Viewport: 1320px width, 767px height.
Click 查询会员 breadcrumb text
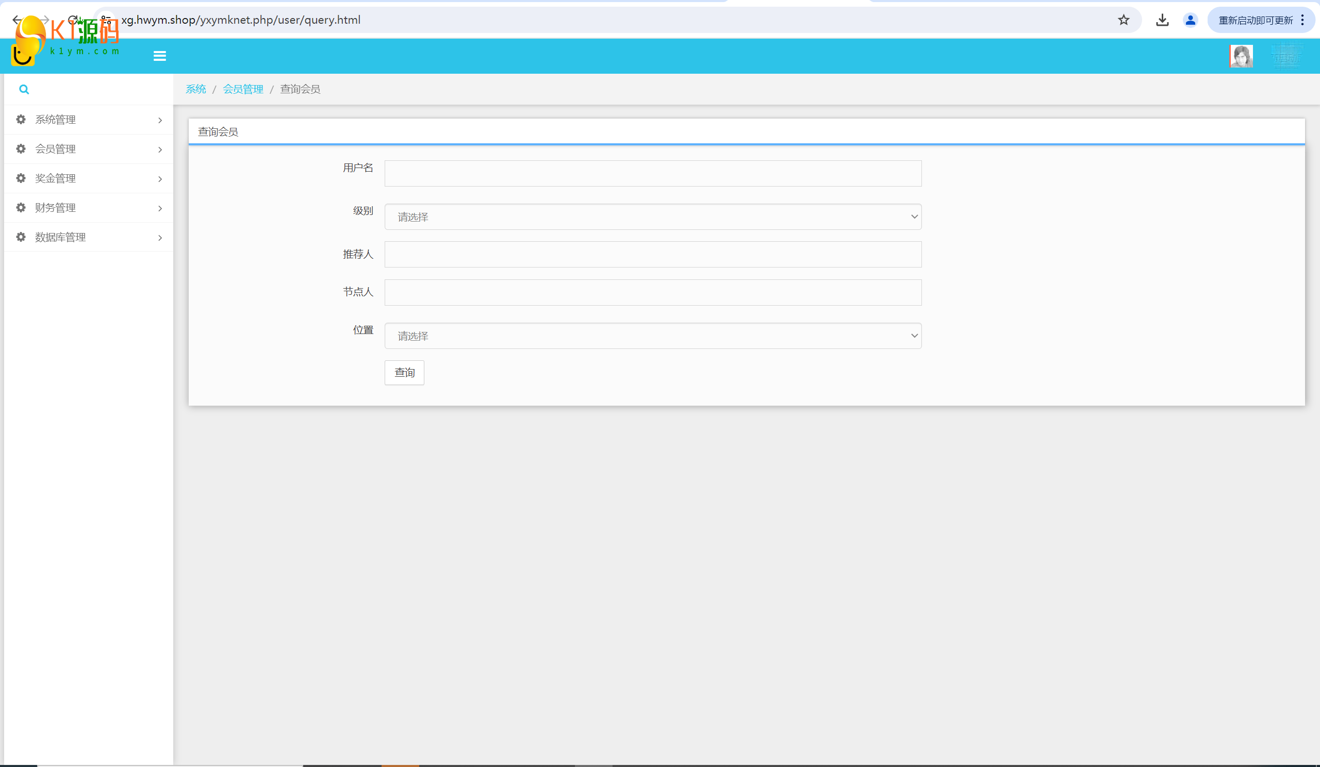(300, 89)
